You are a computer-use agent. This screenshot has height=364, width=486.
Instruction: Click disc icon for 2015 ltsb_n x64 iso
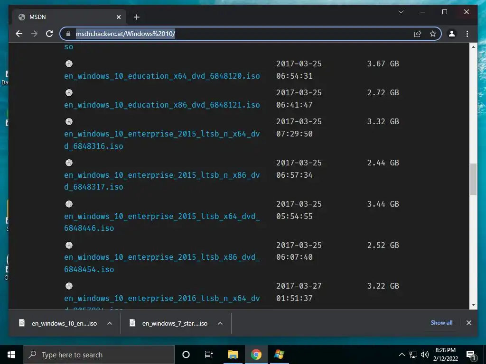[x=69, y=122]
